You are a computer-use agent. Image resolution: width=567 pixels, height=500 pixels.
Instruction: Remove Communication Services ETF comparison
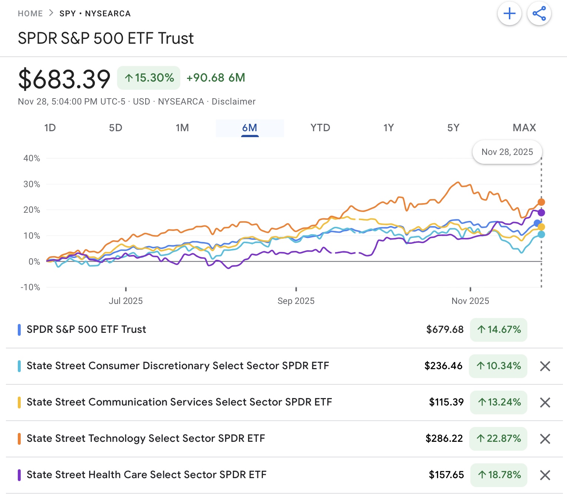point(545,403)
